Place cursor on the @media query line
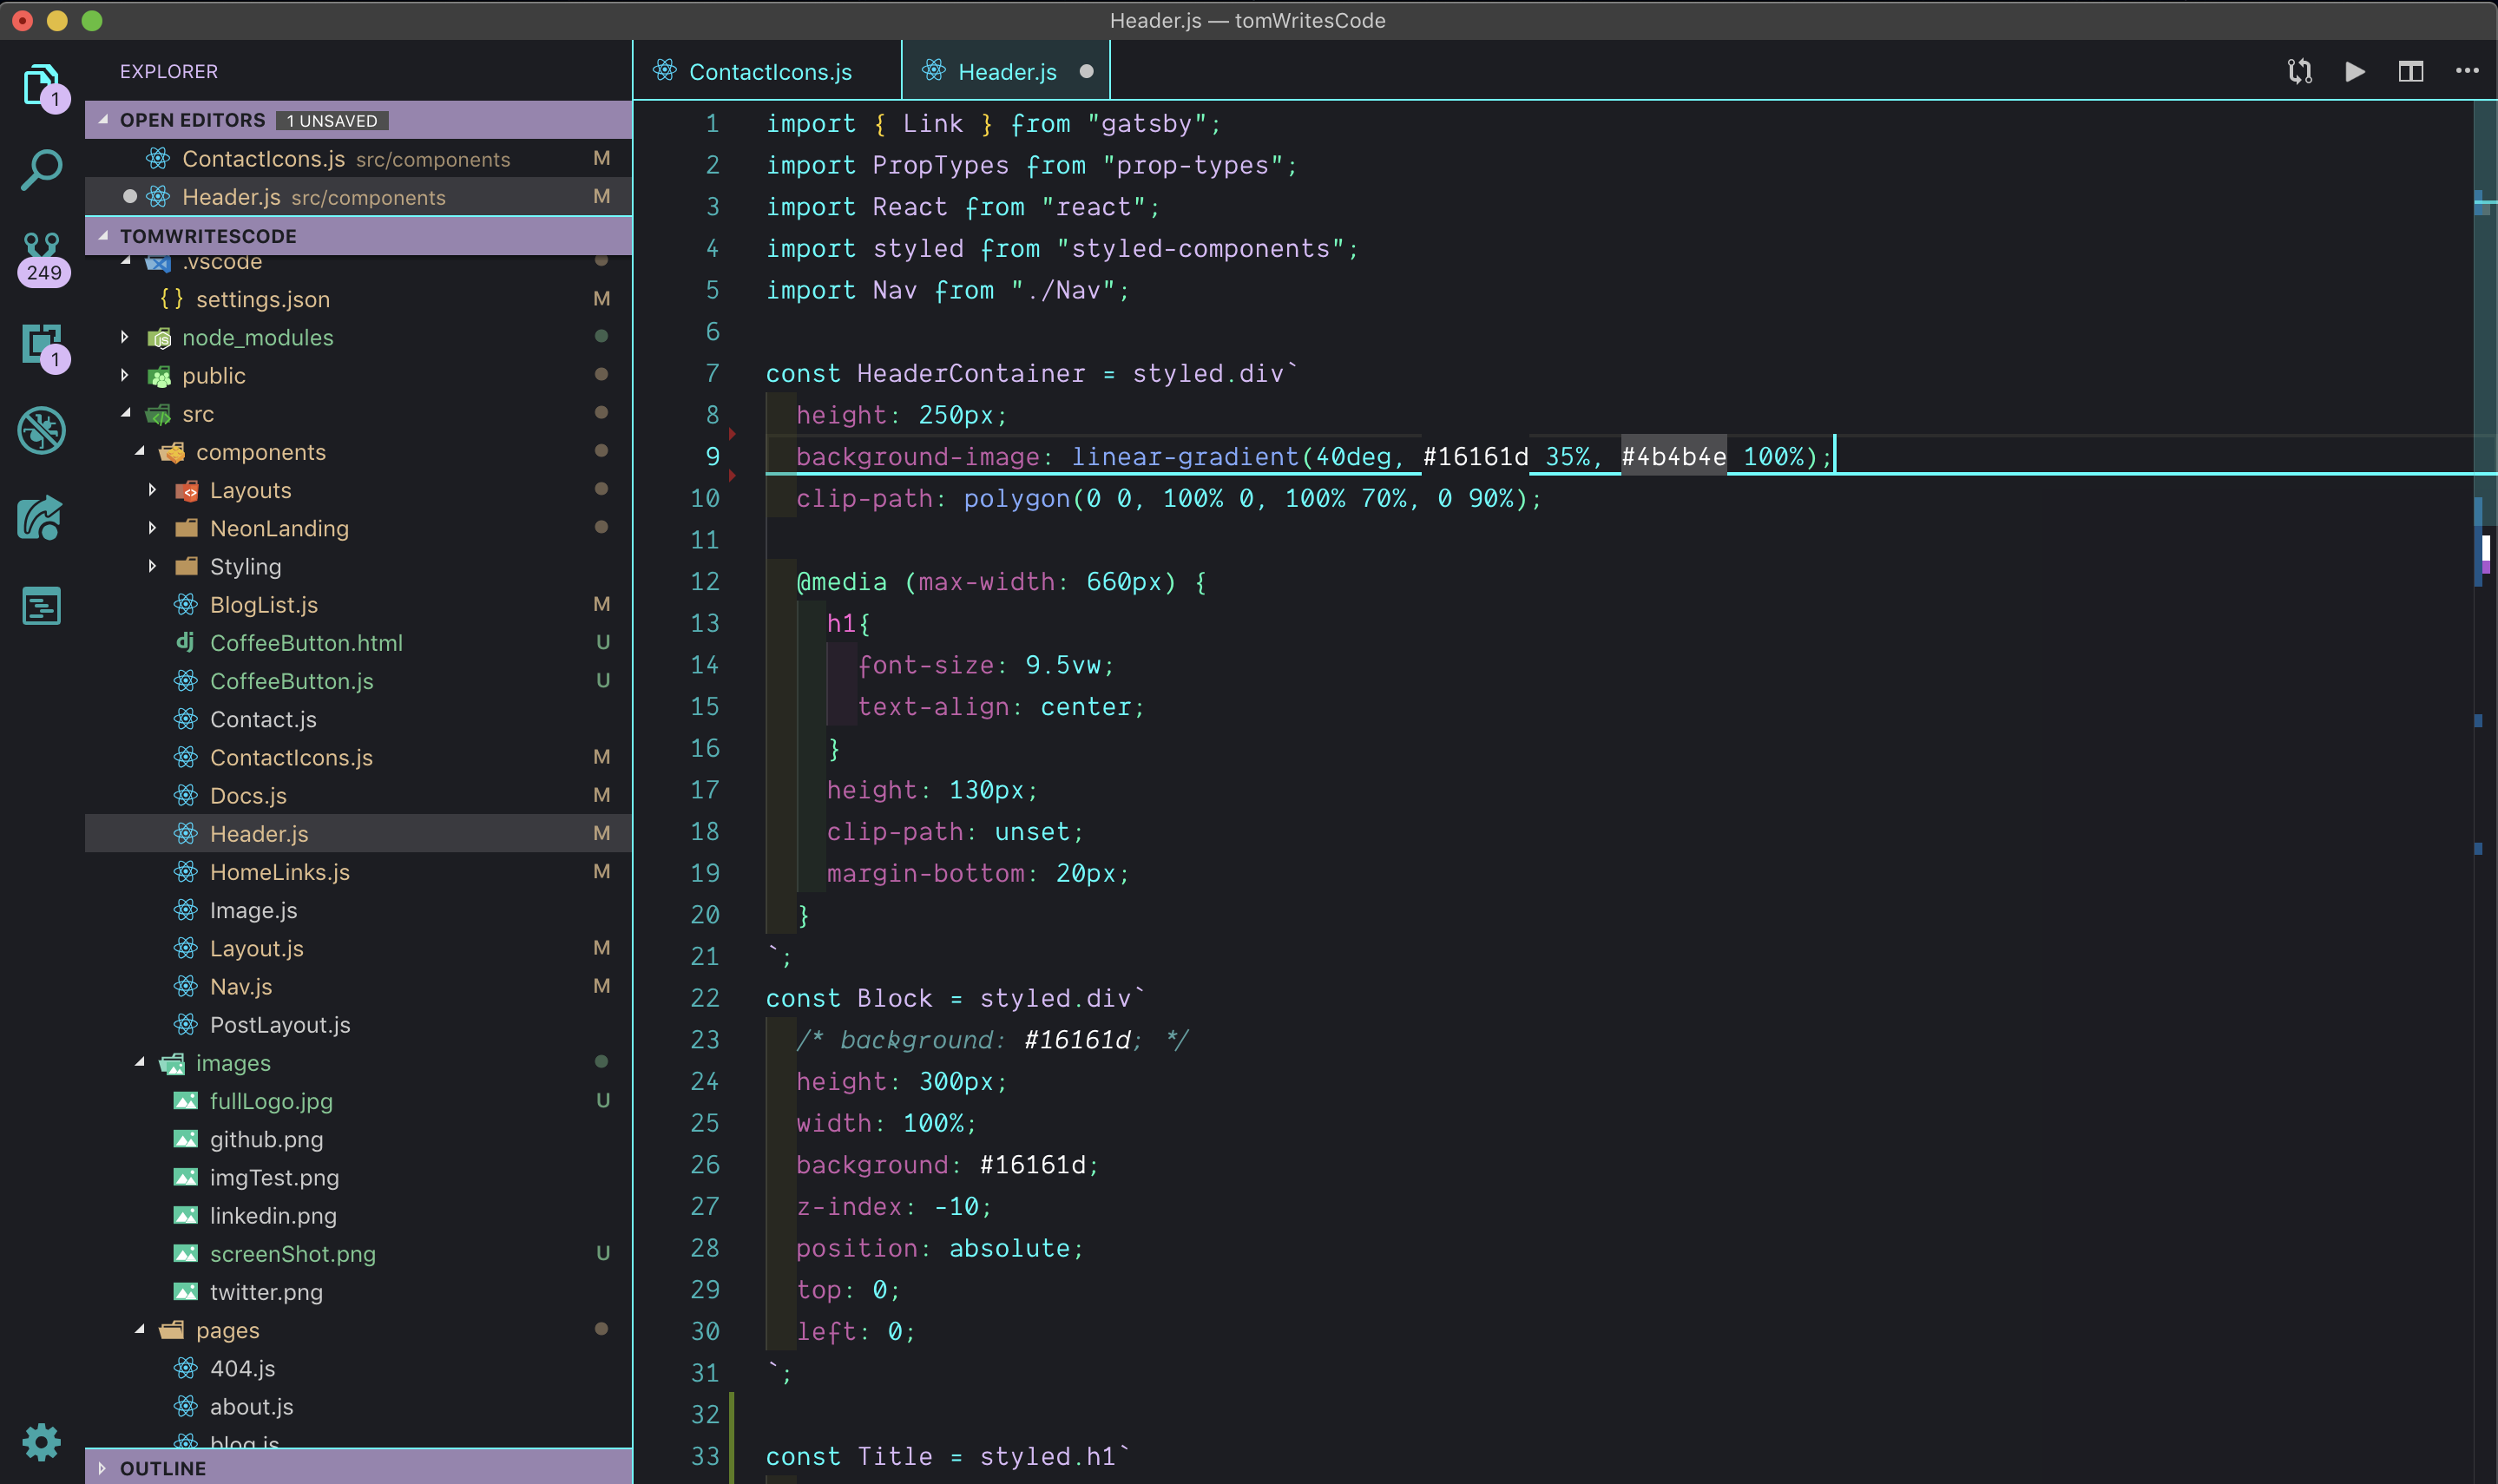Viewport: 2498px width, 1484px height. click(1000, 581)
